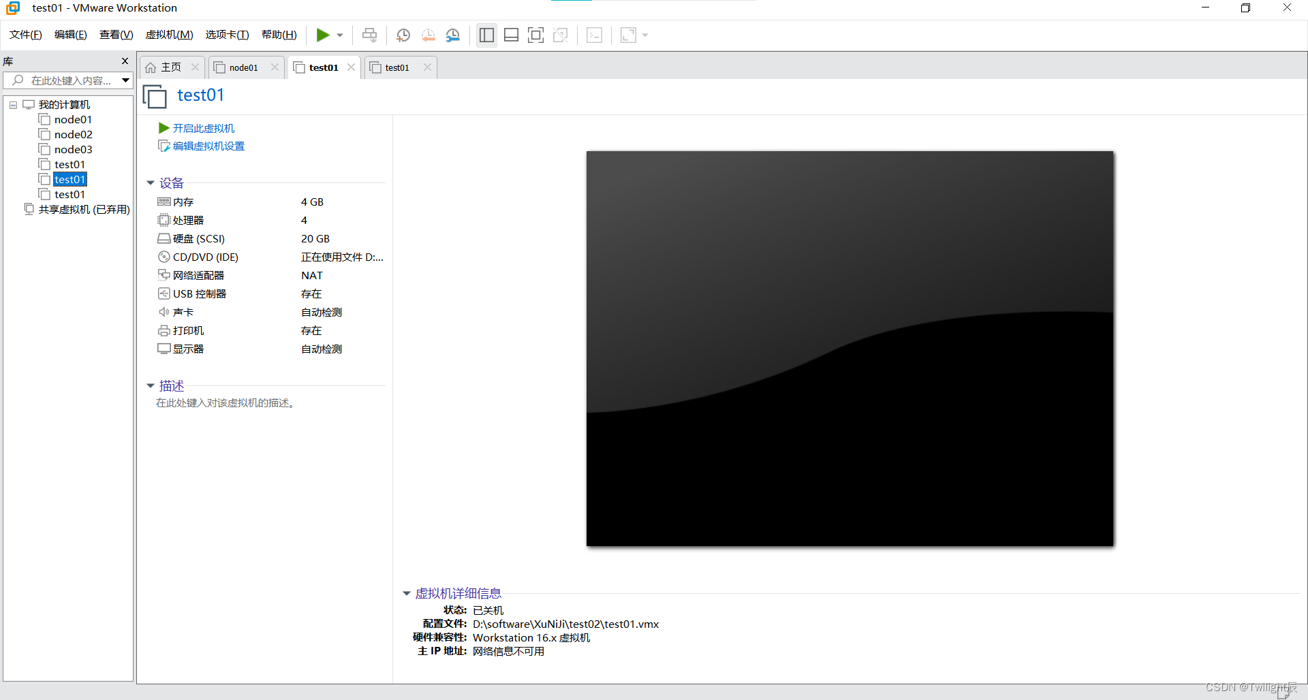Screen dimensions: 1308x700
Task: Revert to snapshot via toolbar icon
Action: pyautogui.click(x=428, y=35)
